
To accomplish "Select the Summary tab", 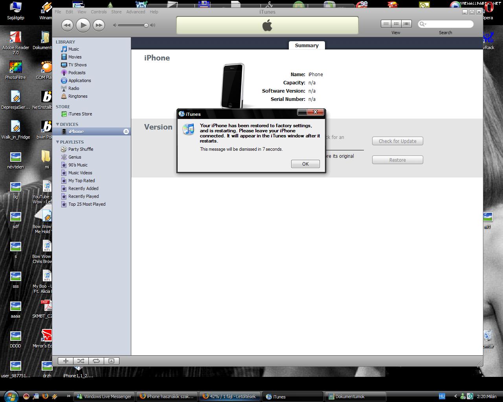I will 307,46.
